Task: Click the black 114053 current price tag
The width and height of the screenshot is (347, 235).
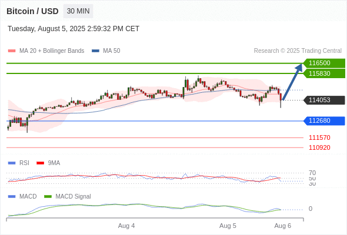Action: tap(324, 100)
